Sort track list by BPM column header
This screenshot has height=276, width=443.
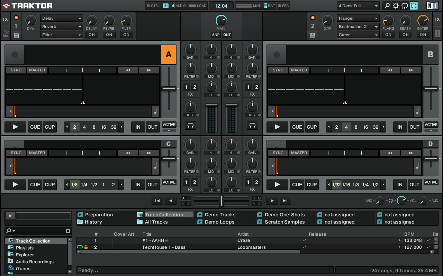[409, 234]
